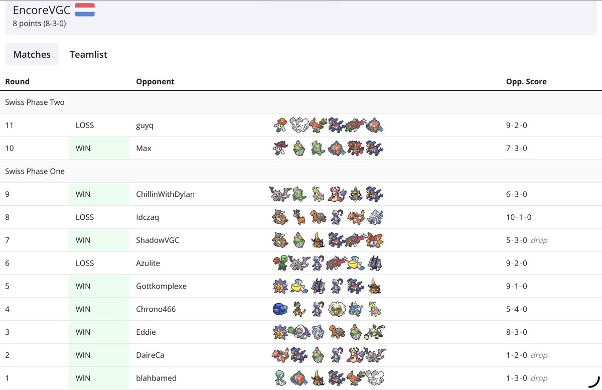Open opponent Chrono466's profile
Screen dimensions: 602x390
156,309
